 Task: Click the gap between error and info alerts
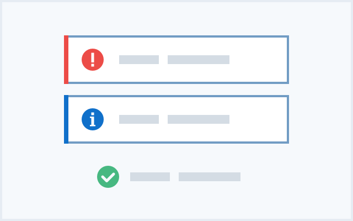176,90
